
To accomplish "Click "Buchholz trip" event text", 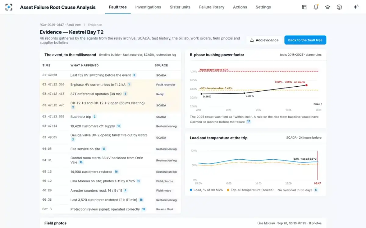I will coord(81,117).
